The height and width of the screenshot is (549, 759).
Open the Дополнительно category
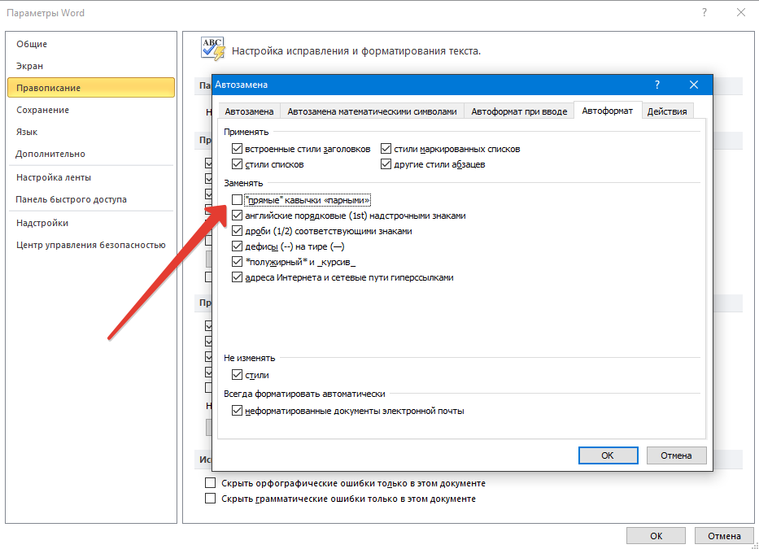coord(91,154)
